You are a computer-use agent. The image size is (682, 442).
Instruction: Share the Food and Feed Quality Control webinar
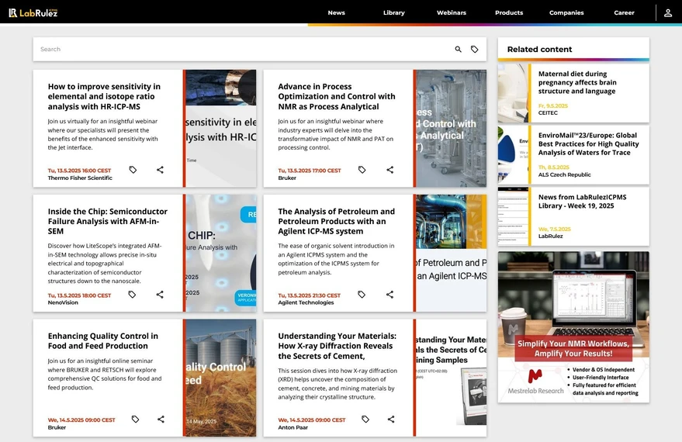point(161,419)
